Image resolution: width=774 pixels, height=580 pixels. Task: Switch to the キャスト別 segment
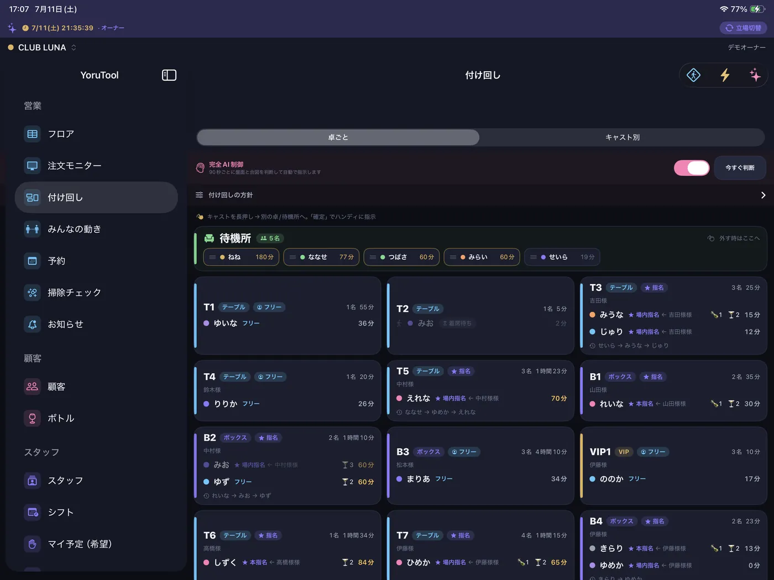pyautogui.click(x=623, y=137)
